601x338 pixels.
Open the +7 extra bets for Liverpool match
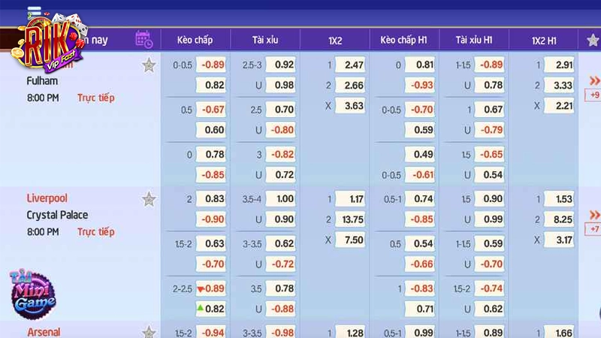tap(593, 229)
